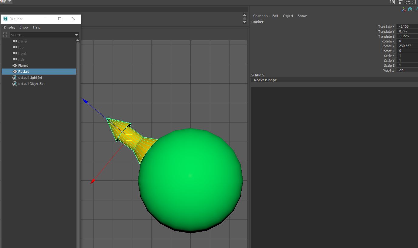
Task: Click the teal circular arc icon near top right
Action: (410, 9)
